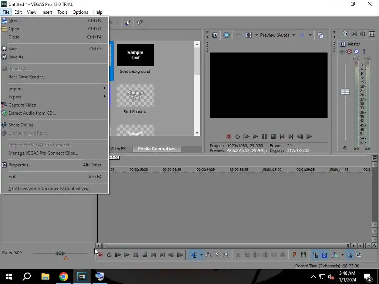This screenshot has height=284, width=379.
Task: Open the Windows Start menu
Action: point(9,277)
